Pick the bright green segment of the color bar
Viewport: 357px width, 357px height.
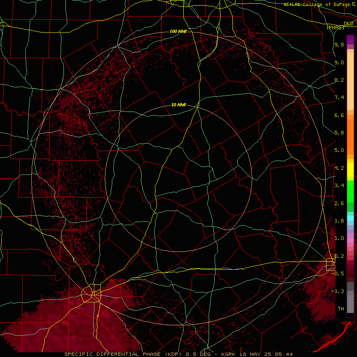(350, 192)
